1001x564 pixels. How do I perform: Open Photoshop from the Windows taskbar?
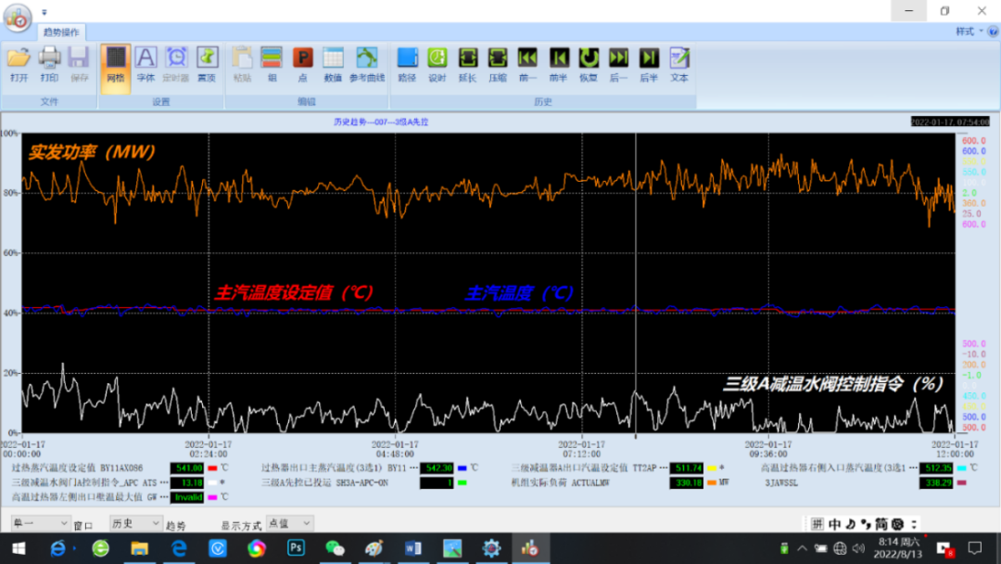click(x=296, y=548)
